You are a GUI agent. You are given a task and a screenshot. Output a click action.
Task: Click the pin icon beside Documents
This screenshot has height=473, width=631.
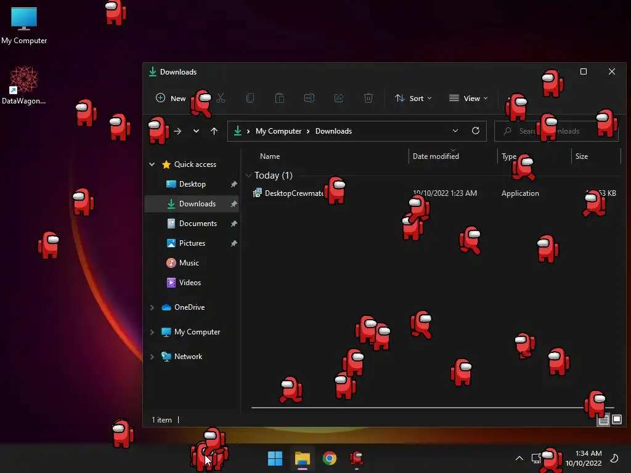click(x=234, y=223)
